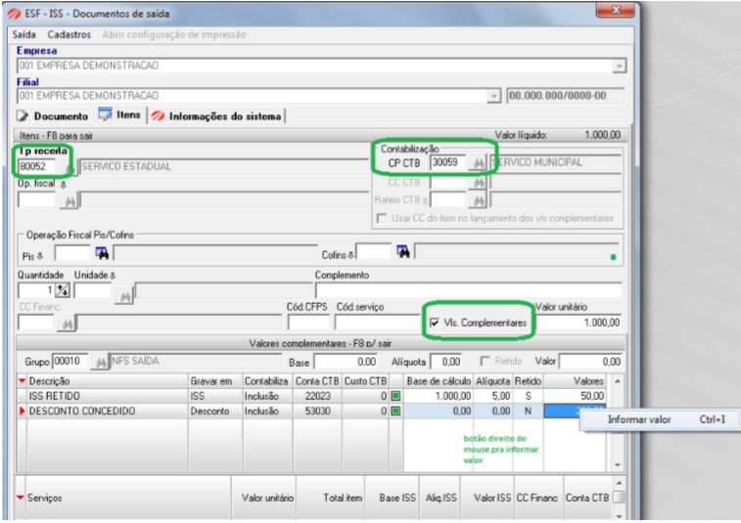Viewport: 741px width, 523px height.
Task: Open Abrir configuração de impressão menu
Action: tap(174, 34)
